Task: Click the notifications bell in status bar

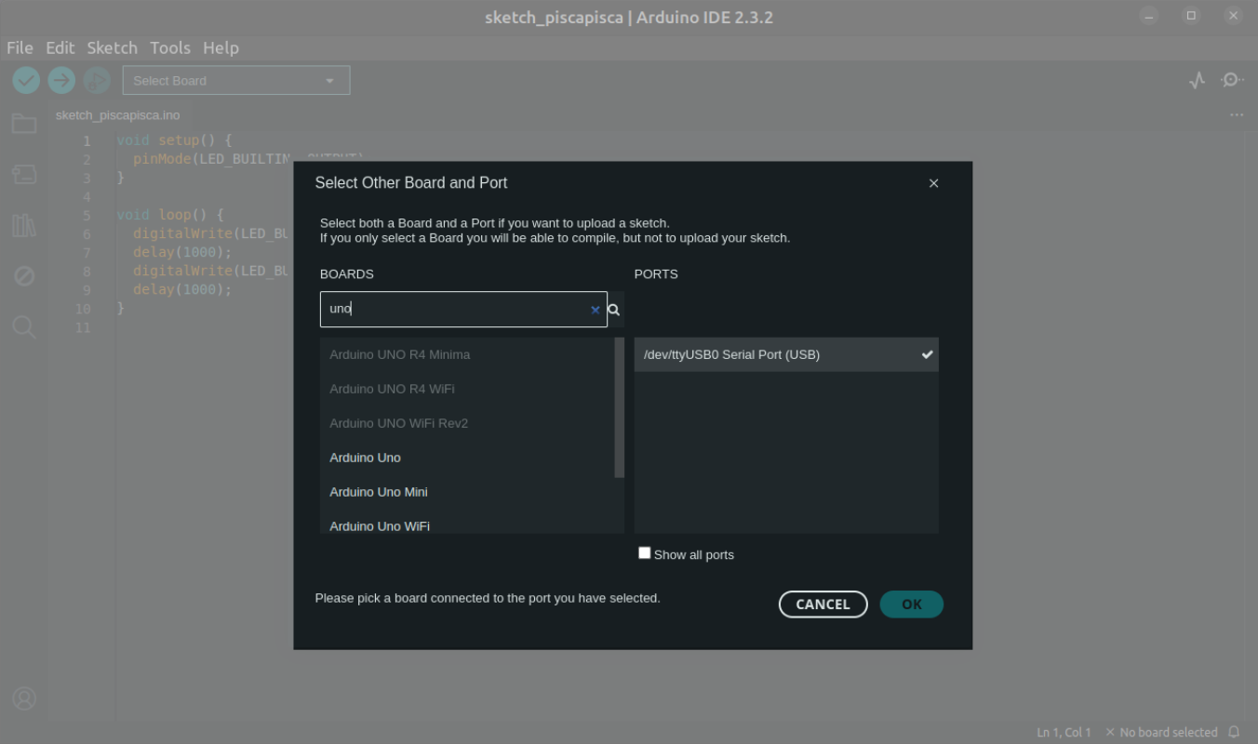Action: tap(1235, 732)
